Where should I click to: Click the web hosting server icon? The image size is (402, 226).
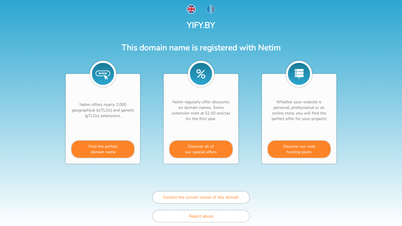pos(299,74)
